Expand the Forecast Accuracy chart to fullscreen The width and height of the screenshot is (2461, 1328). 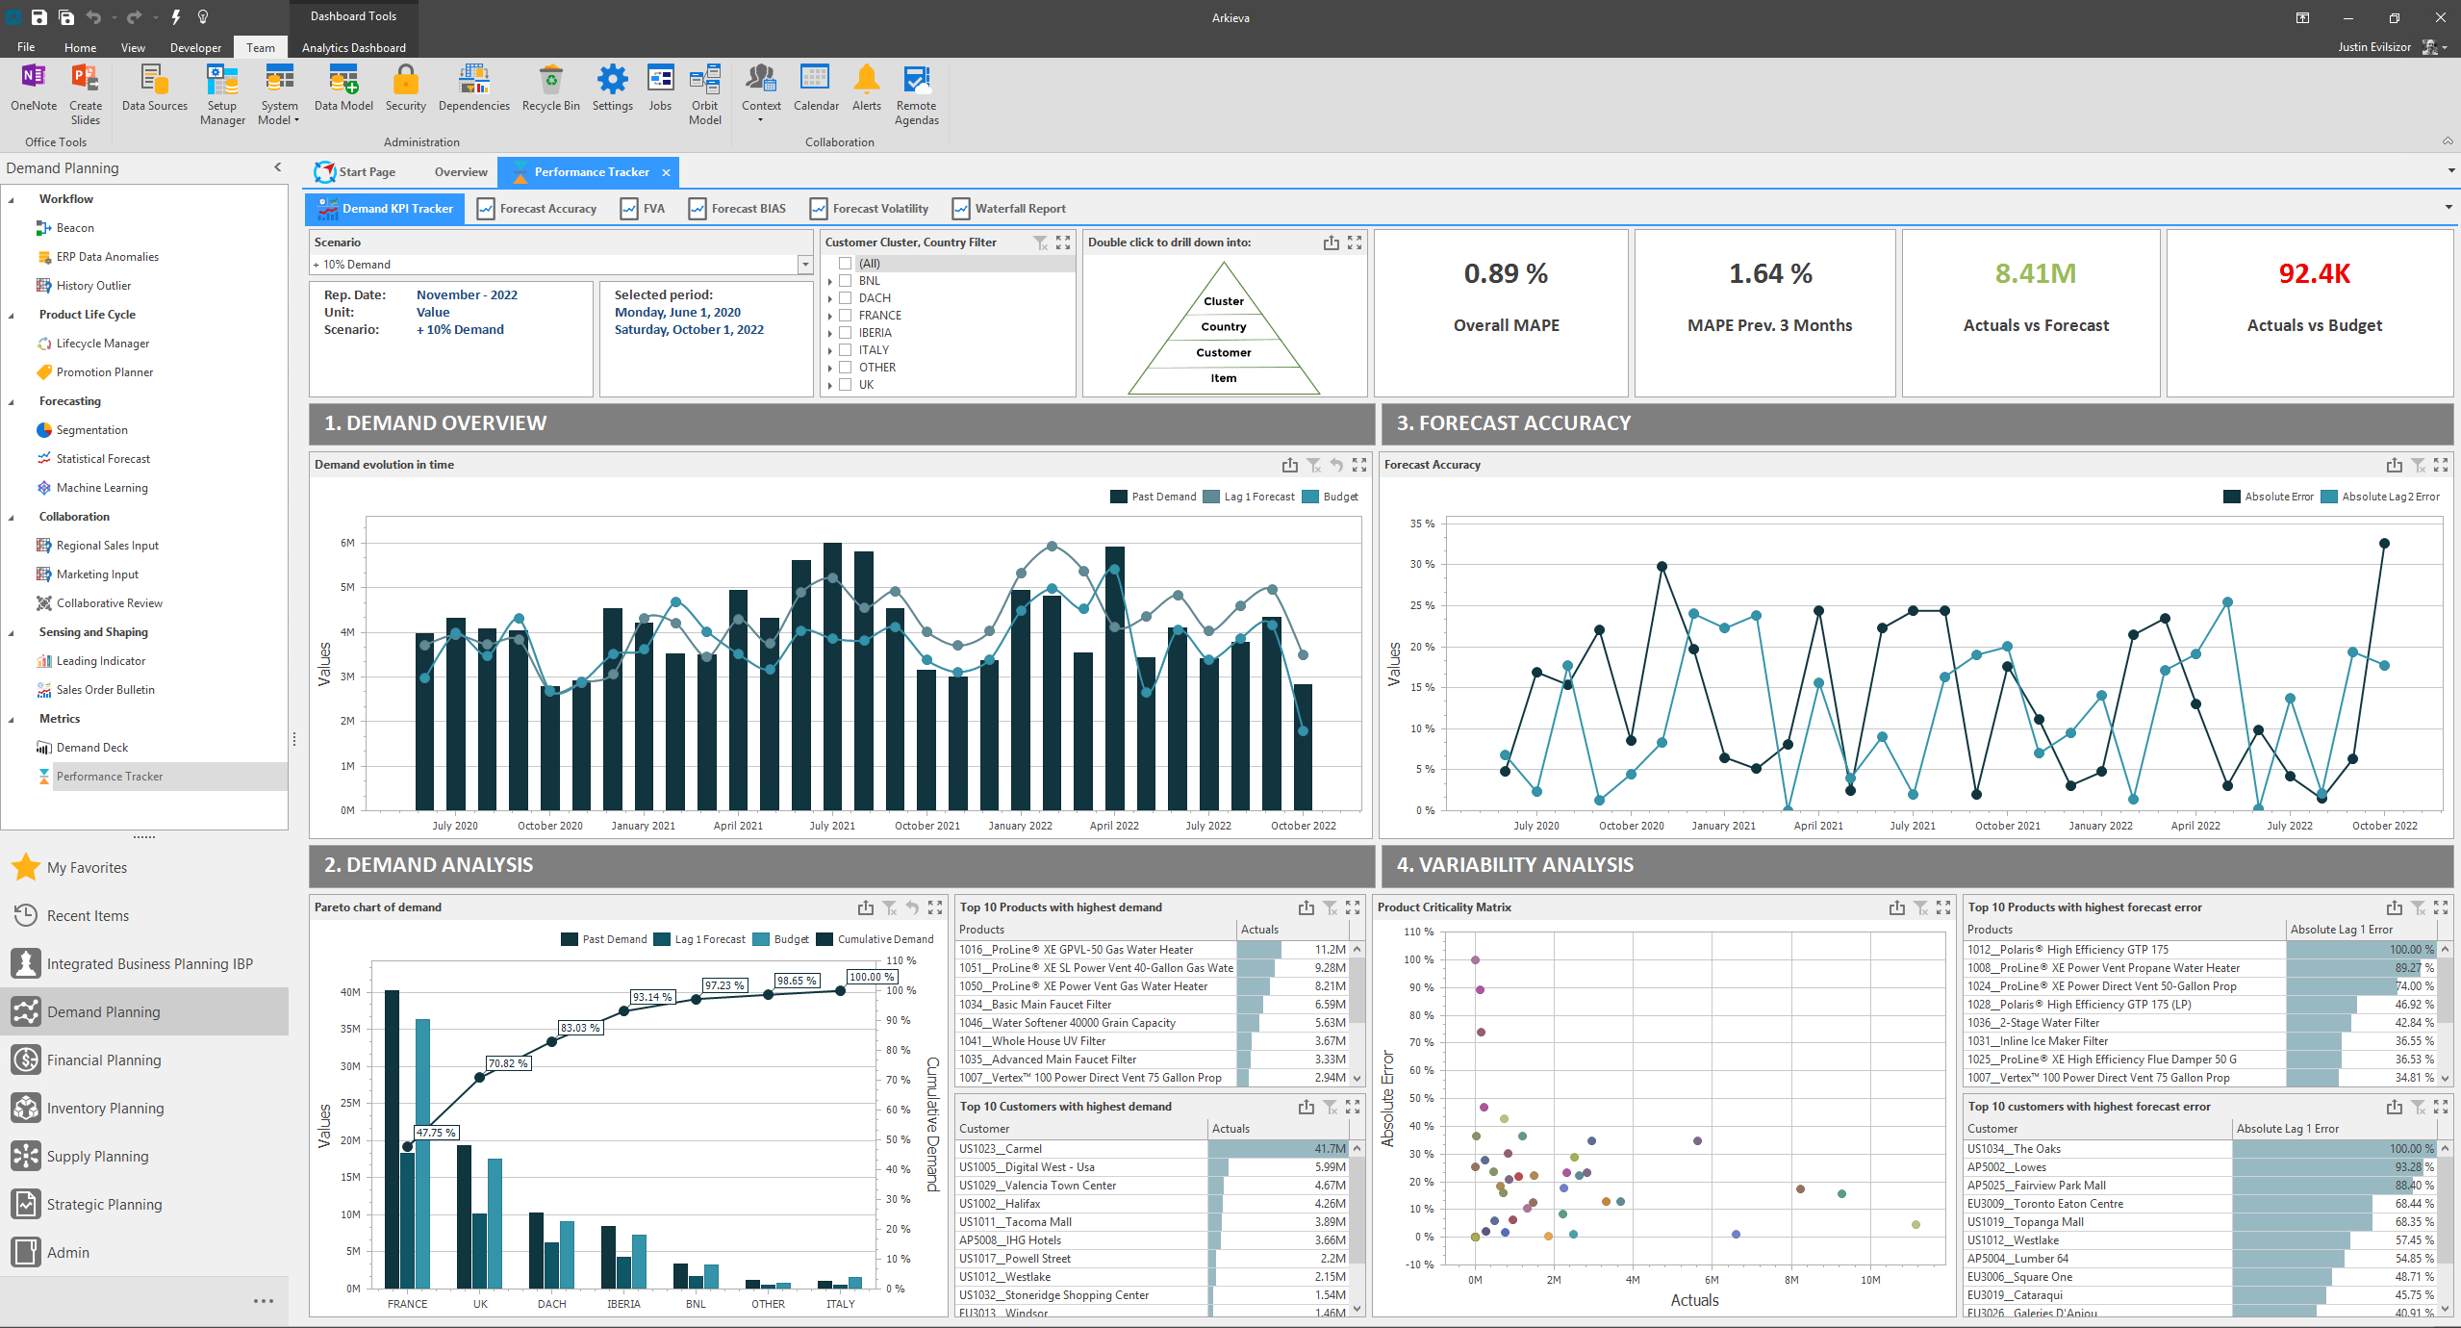pyautogui.click(x=2442, y=465)
